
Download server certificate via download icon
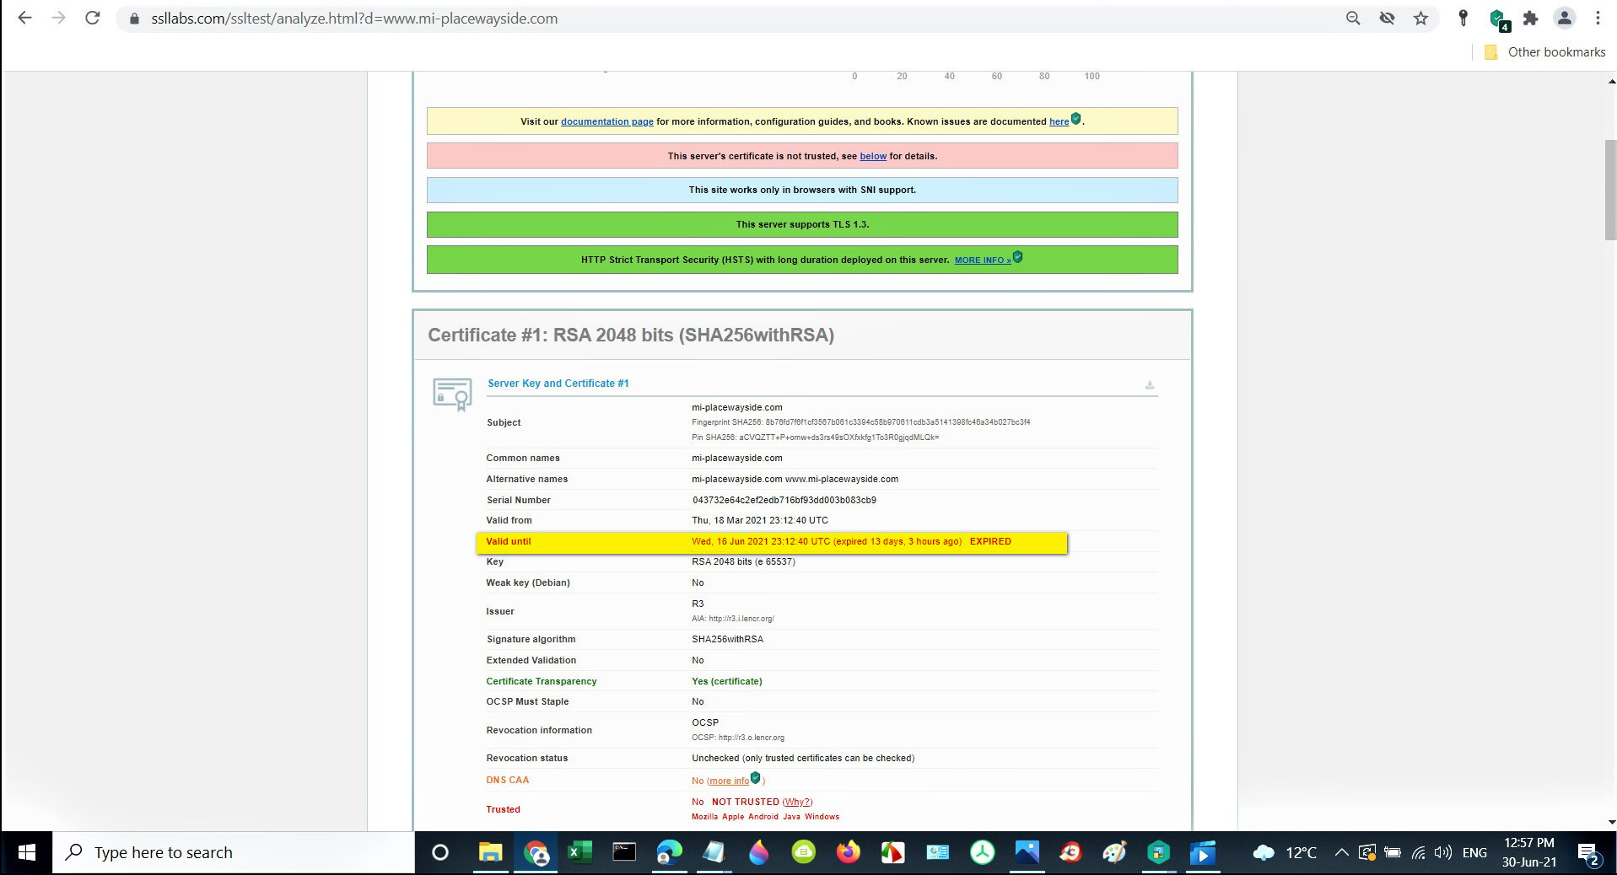(x=1150, y=385)
